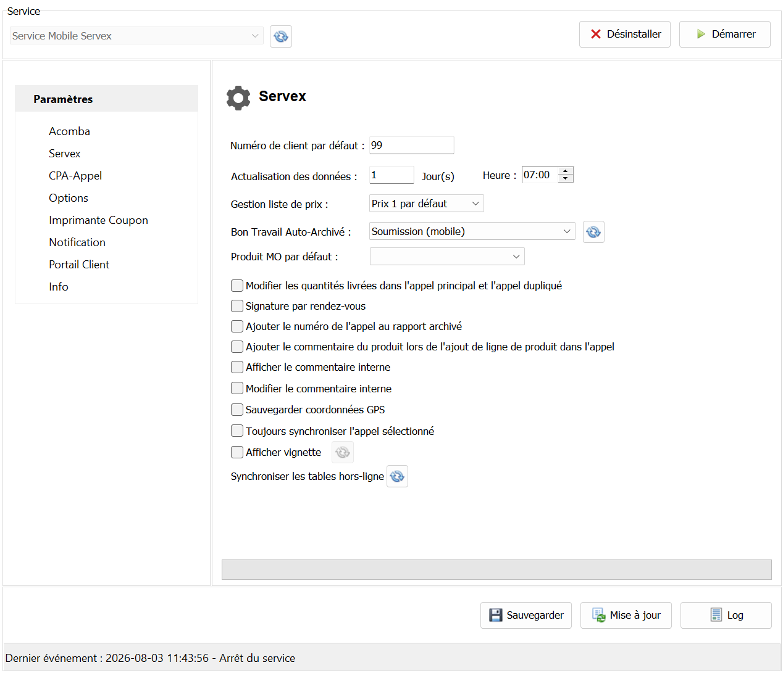The height and width of the screenshot is (673, 783).
Task: Click the Servex gear icon
Action: click(238, 97)
